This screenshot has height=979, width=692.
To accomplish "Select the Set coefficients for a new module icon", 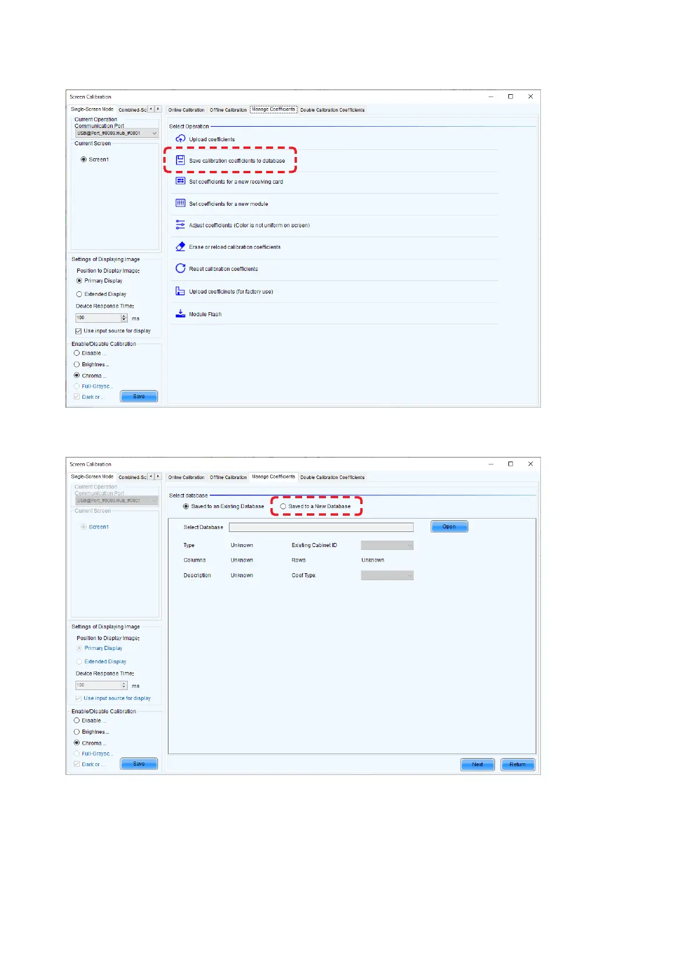I will click(181, 203).
